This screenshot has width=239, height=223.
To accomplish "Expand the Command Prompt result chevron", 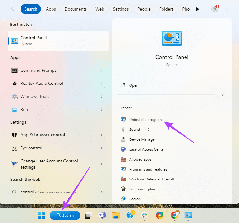I will point(101,71).
